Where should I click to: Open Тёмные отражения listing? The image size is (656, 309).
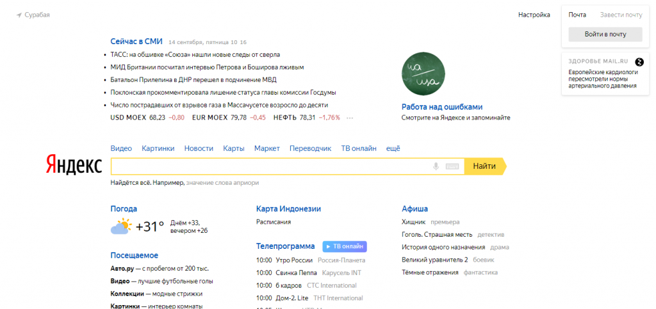click(449, 273)
